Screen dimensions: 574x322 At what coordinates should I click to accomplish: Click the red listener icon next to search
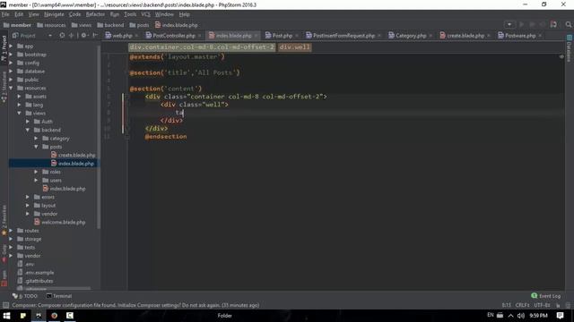coord(553,24)
